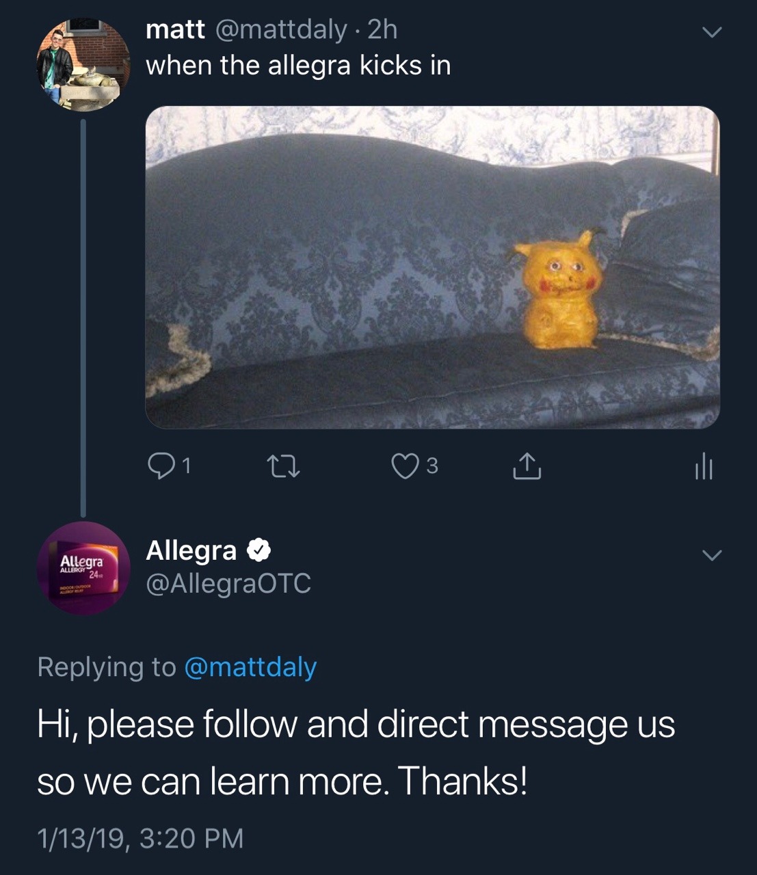Viewport: 757px width, 875px height.
Task: Click the reply count number 1
Action: [x=187, y=466]
